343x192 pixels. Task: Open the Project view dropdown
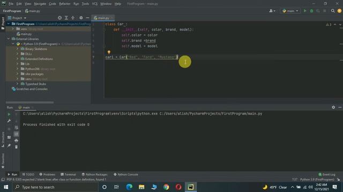(x=17, y=18)
